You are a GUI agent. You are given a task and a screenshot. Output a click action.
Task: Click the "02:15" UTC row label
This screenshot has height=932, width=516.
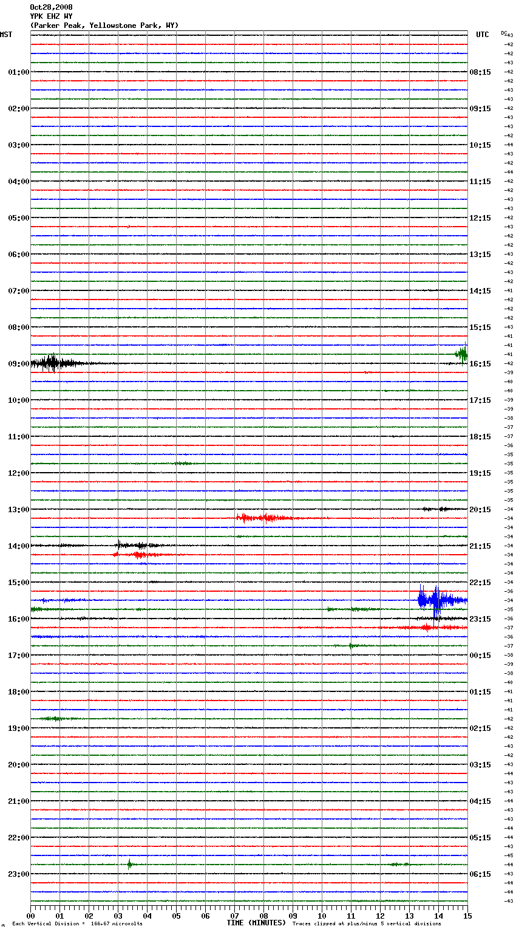(480, 728)
